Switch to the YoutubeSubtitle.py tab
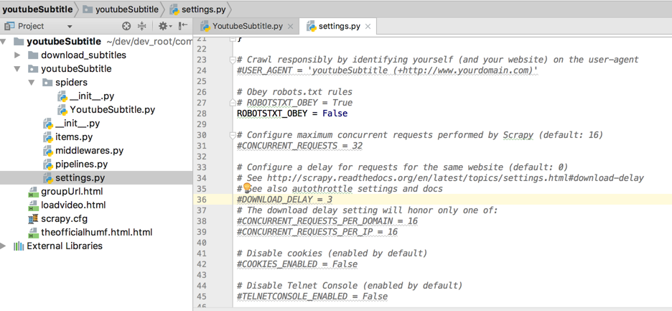 (x=247, y=27)
